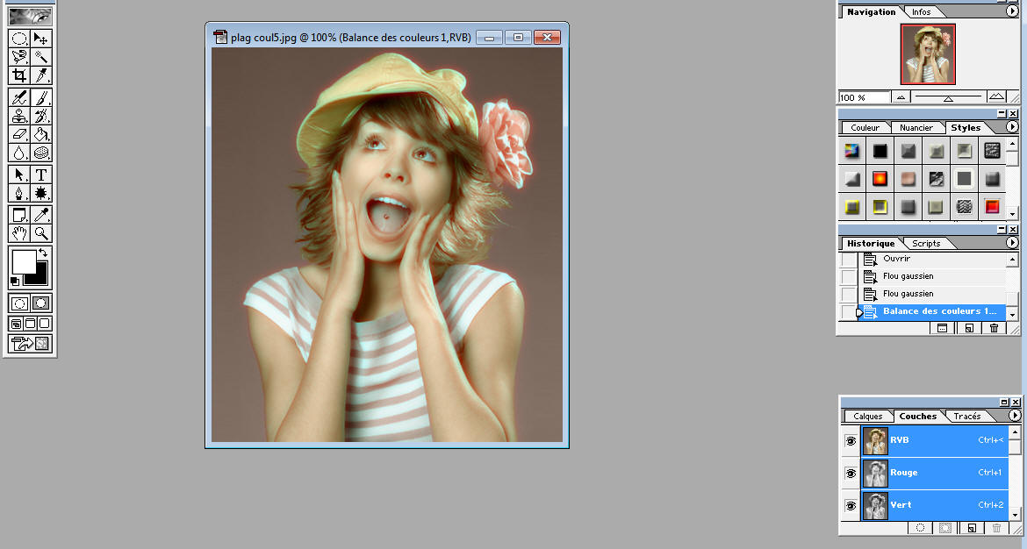Swap foreground and background colors
This screenshot has height=549, width=1027.
(43, 253)
